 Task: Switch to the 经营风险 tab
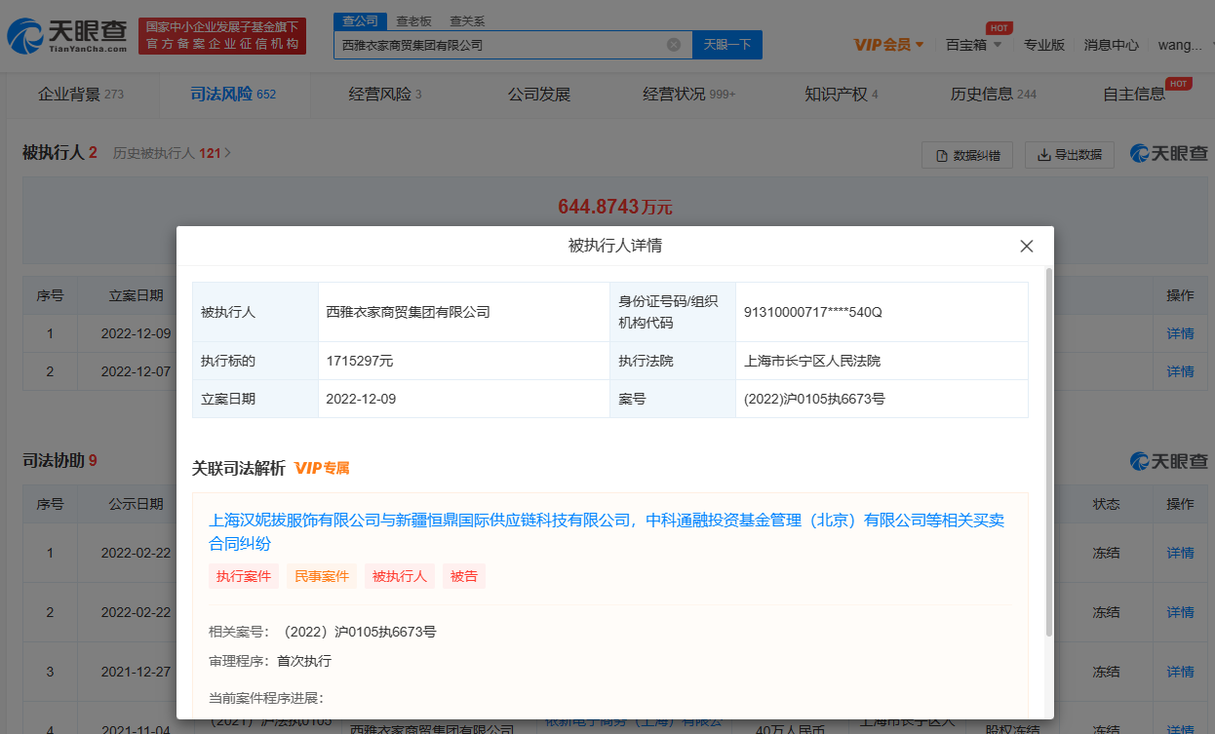385,95
